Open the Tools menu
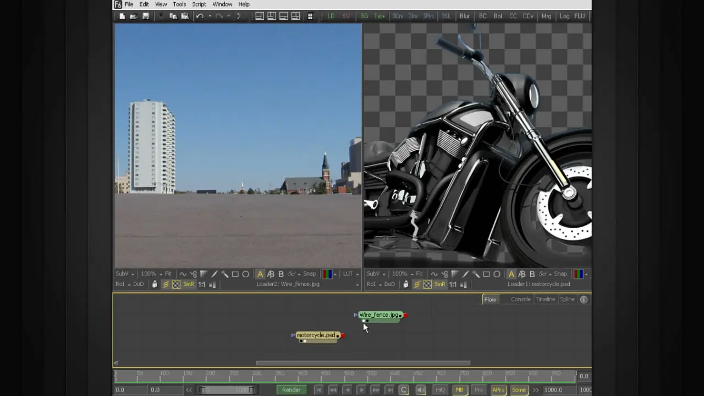Viewport: 704px width, 396px height. click(x=179, y=4)
